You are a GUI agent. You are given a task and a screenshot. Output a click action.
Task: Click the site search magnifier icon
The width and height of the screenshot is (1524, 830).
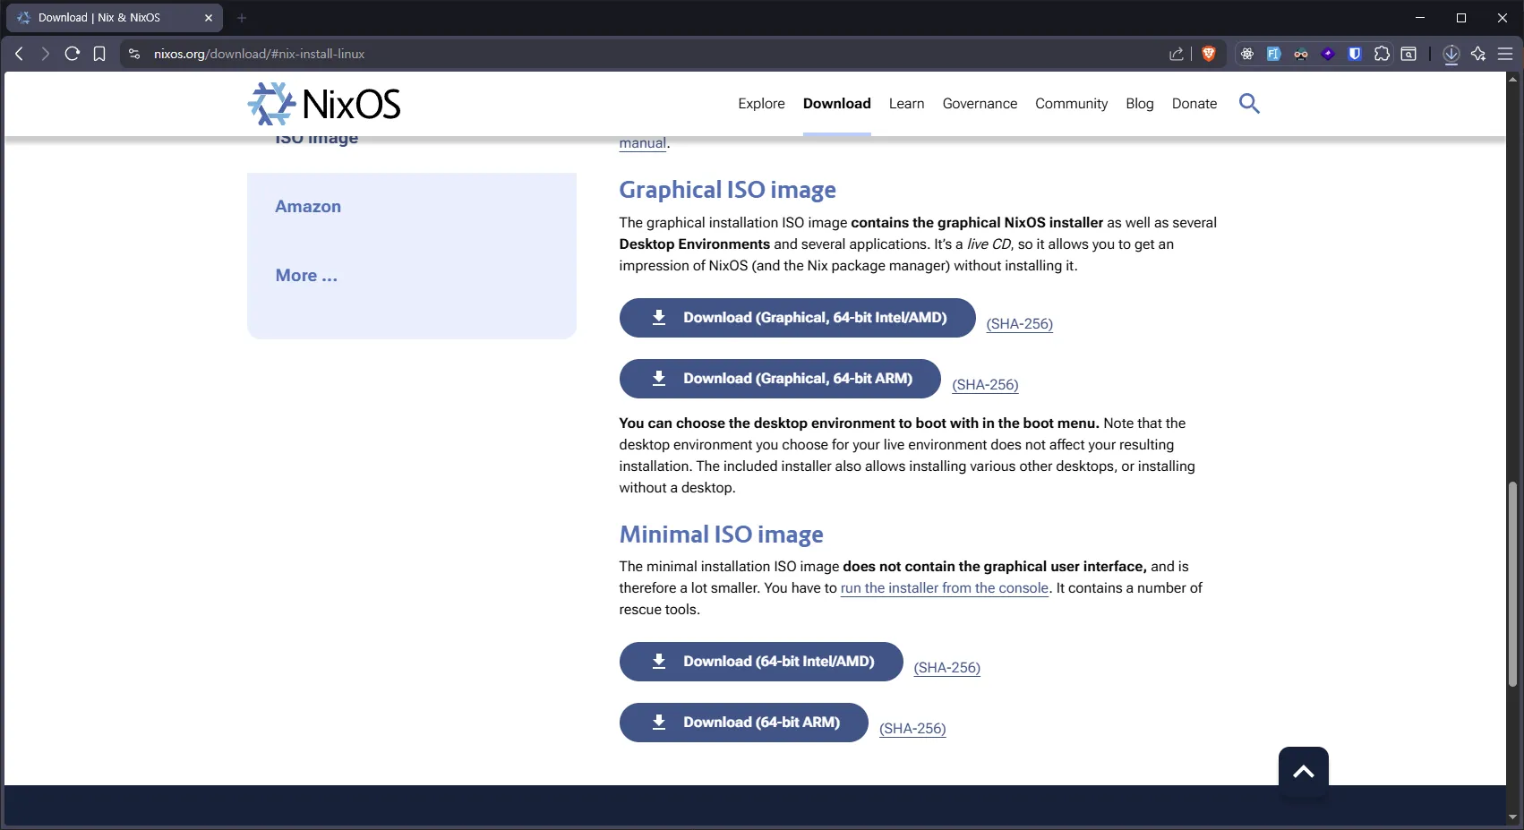(1249, 104)
